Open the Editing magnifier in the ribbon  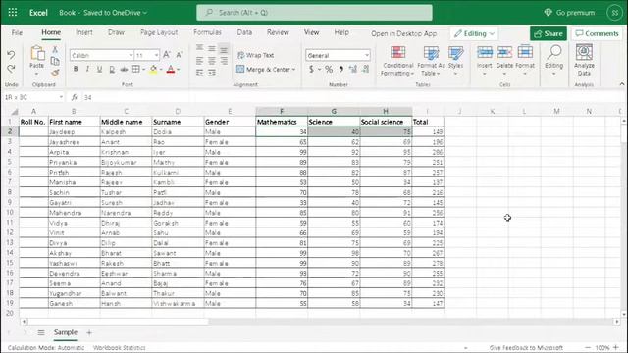point(554,52)
